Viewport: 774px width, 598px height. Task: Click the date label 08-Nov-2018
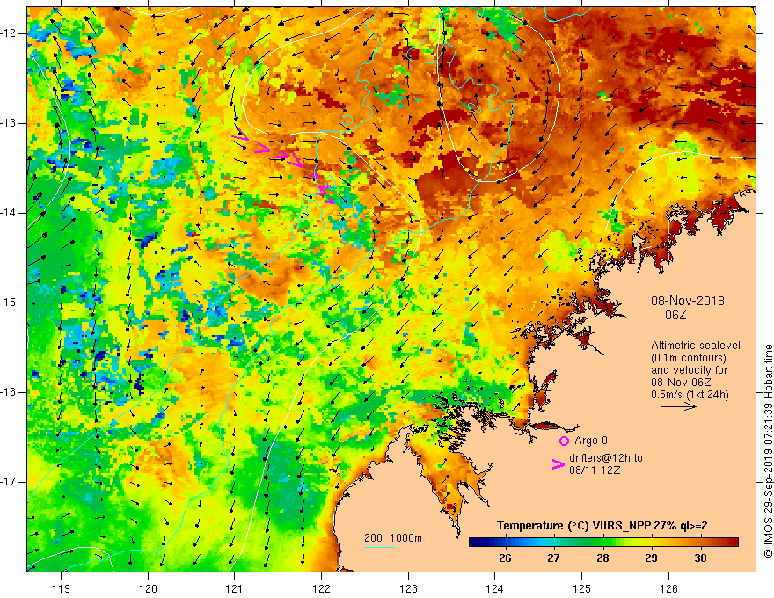(x=688, y=301)
